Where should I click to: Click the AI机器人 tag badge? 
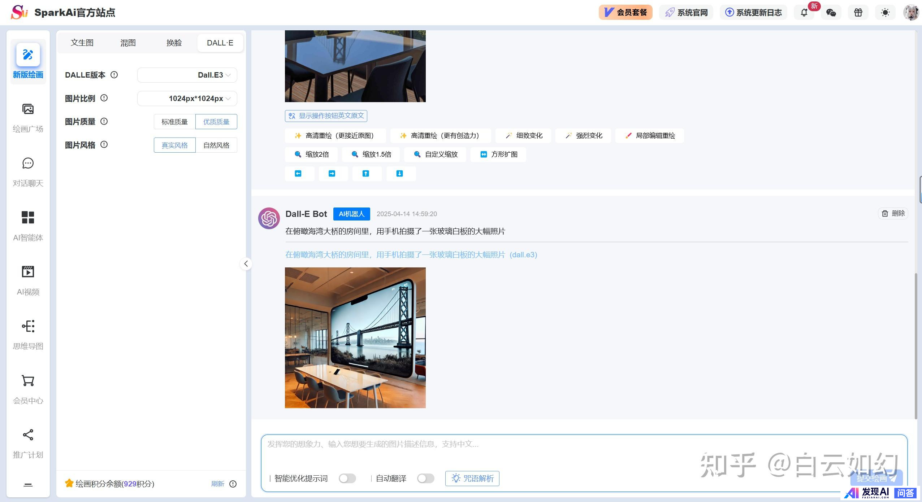(x=352, y=214)
